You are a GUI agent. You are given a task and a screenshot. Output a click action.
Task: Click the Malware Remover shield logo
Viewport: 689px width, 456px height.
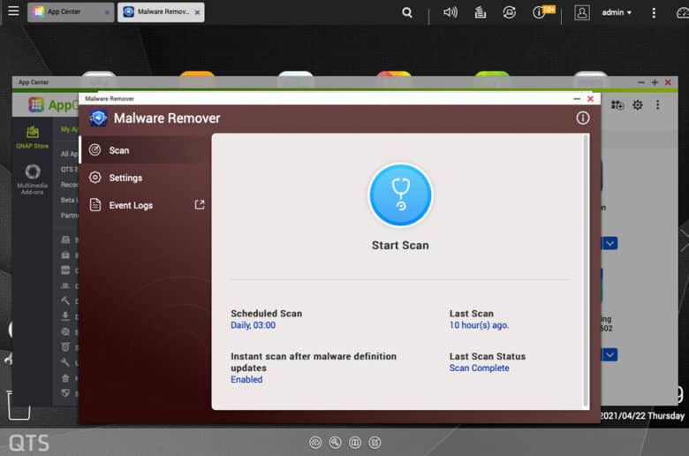[98, 118]
